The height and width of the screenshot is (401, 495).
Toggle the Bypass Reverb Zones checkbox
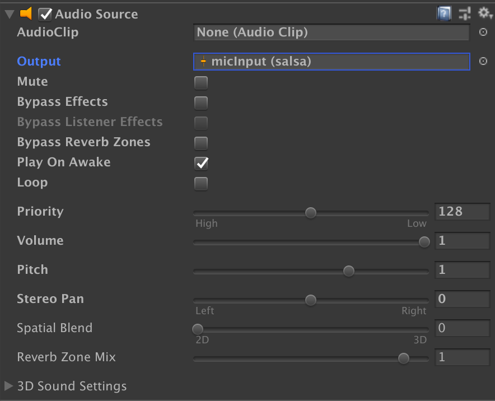(200, 143)
